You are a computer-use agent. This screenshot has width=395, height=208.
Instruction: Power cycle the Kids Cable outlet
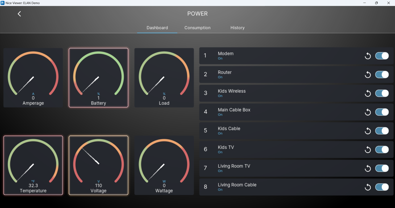pos(368,131)
